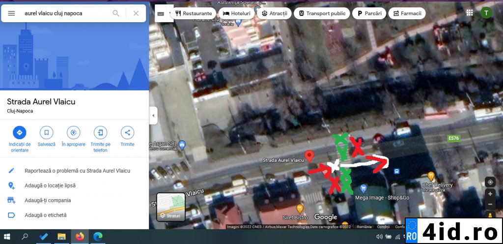
Task: Click the Mega Image - Shop&Go store marker
Action: point(363,188)
